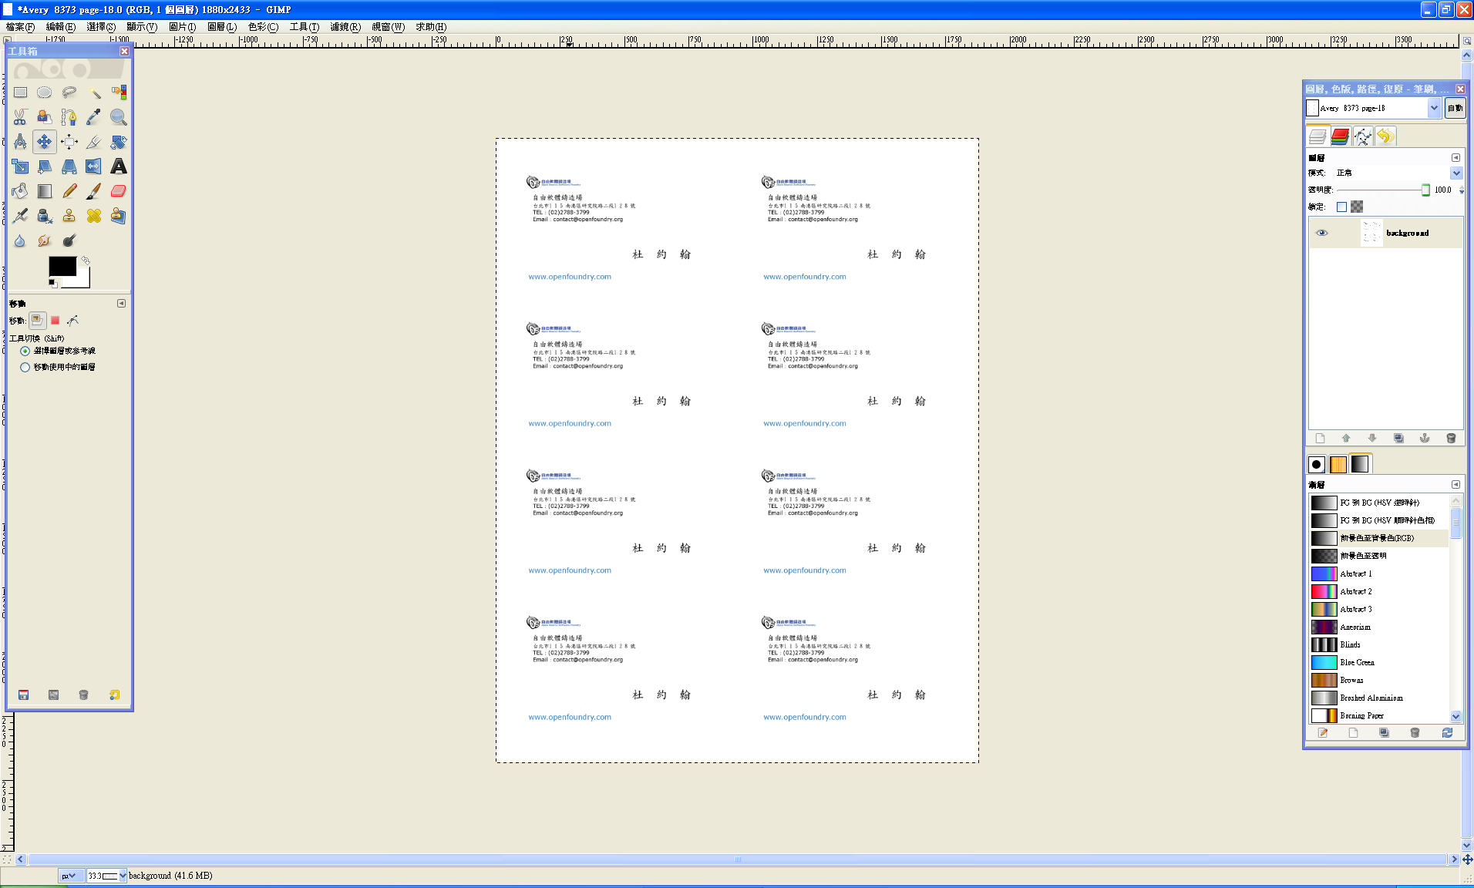Swap foreground and background colors
Viewport: 1474px width, 888px height.
tap(86, 261)
